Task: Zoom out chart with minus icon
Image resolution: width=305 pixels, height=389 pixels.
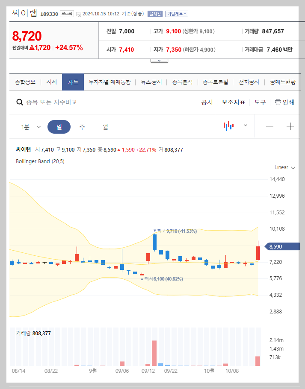Action: click(269, 126)
